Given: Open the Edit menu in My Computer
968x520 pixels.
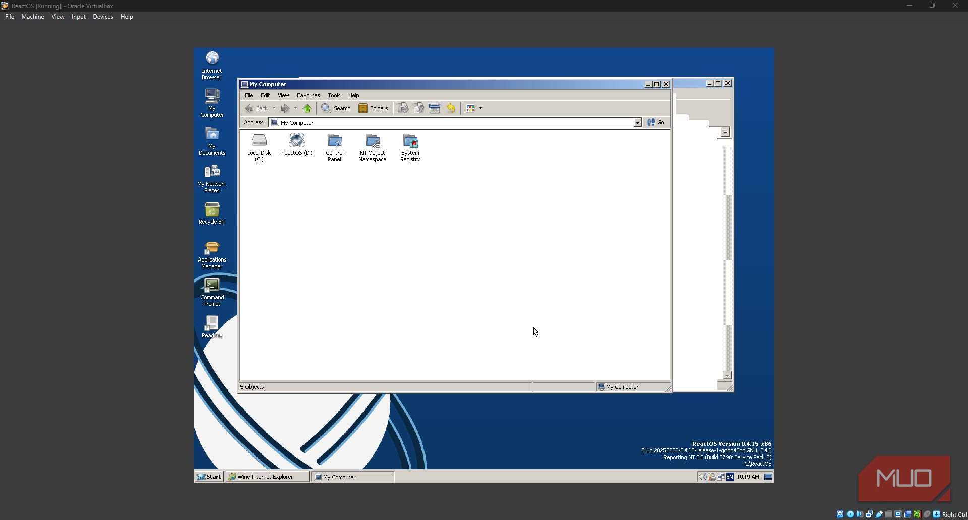Looking at the screenshot, I should point(265,95).
